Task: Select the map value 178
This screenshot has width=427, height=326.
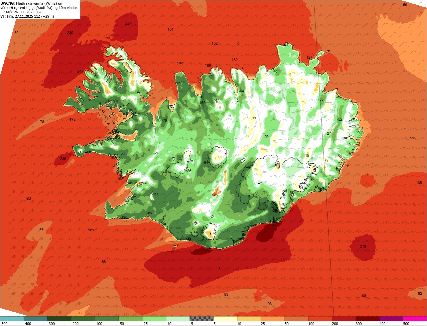Action: [x=72, y=119]
